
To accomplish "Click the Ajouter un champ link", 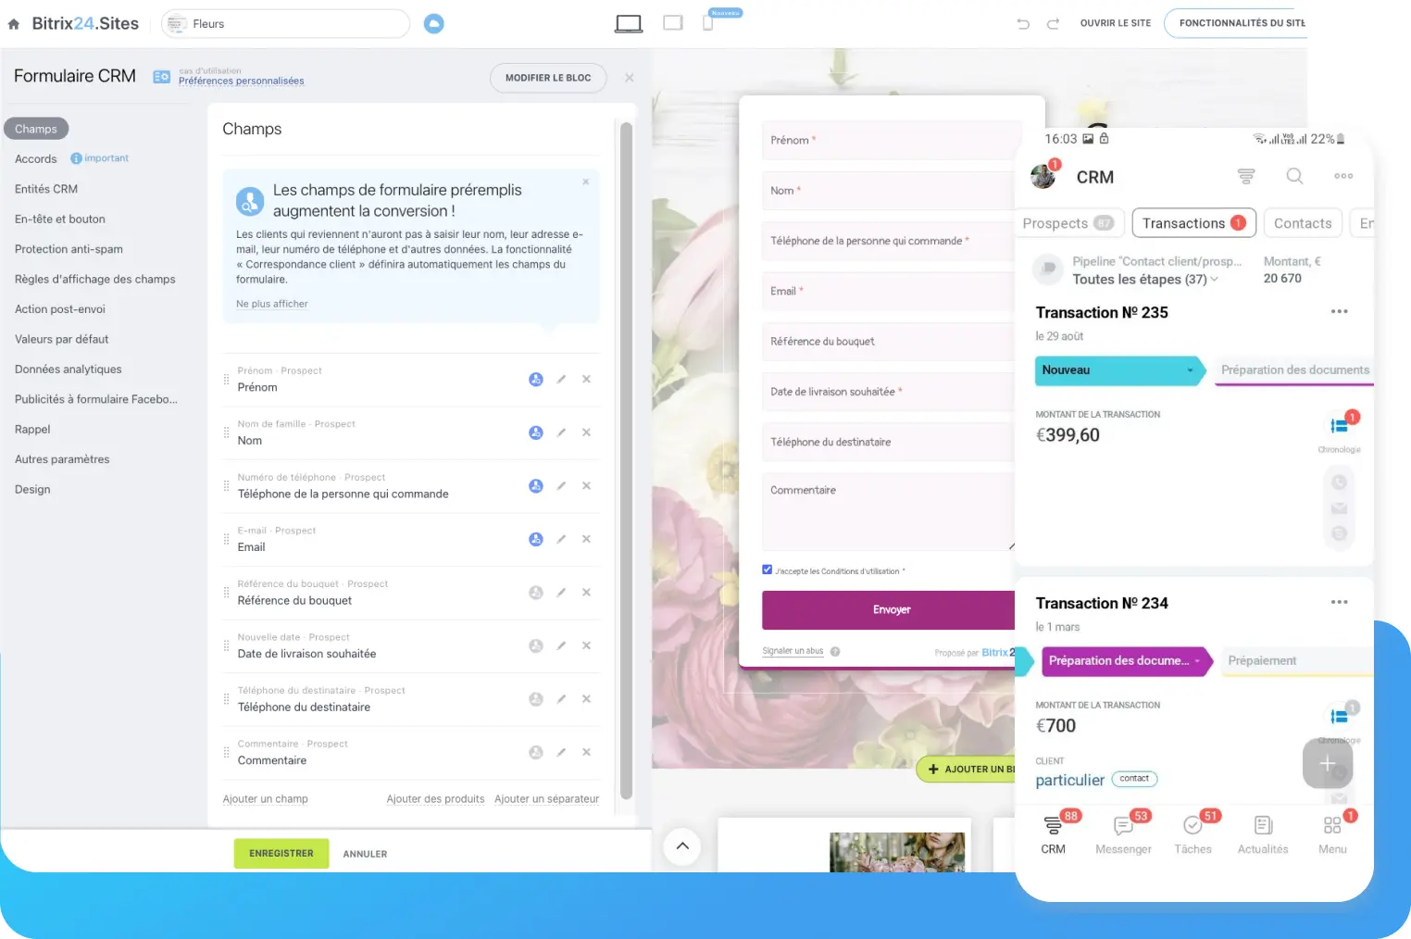I will click(x=266, y=799).
